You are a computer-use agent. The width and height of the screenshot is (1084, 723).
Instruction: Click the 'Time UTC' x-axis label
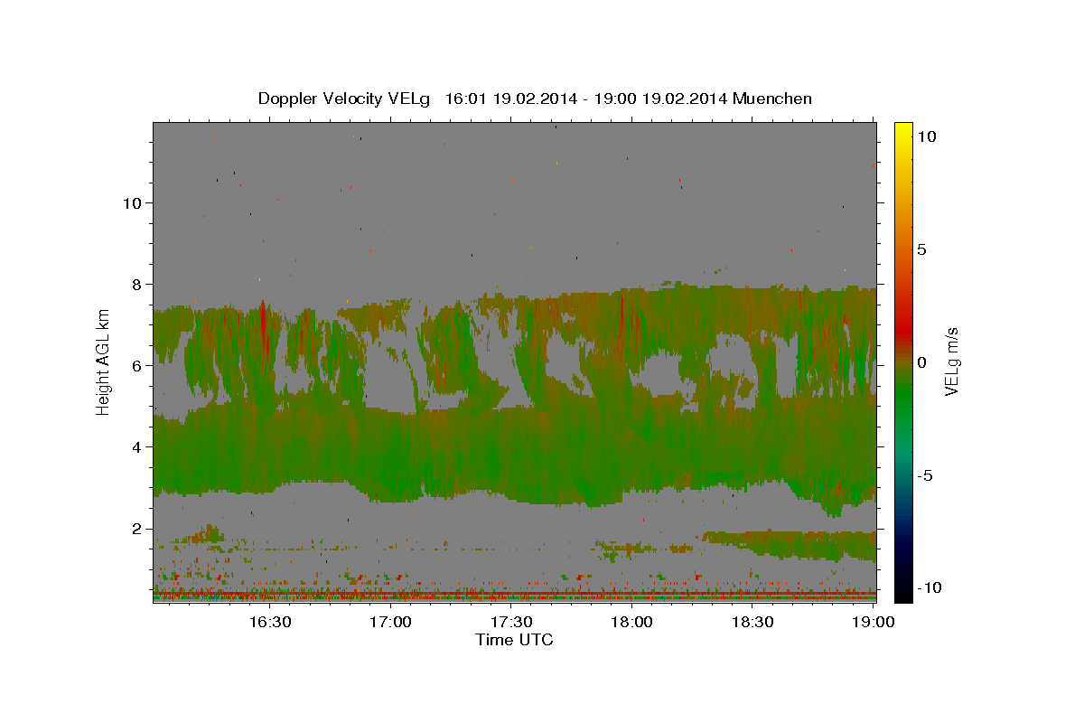point(514,640)
